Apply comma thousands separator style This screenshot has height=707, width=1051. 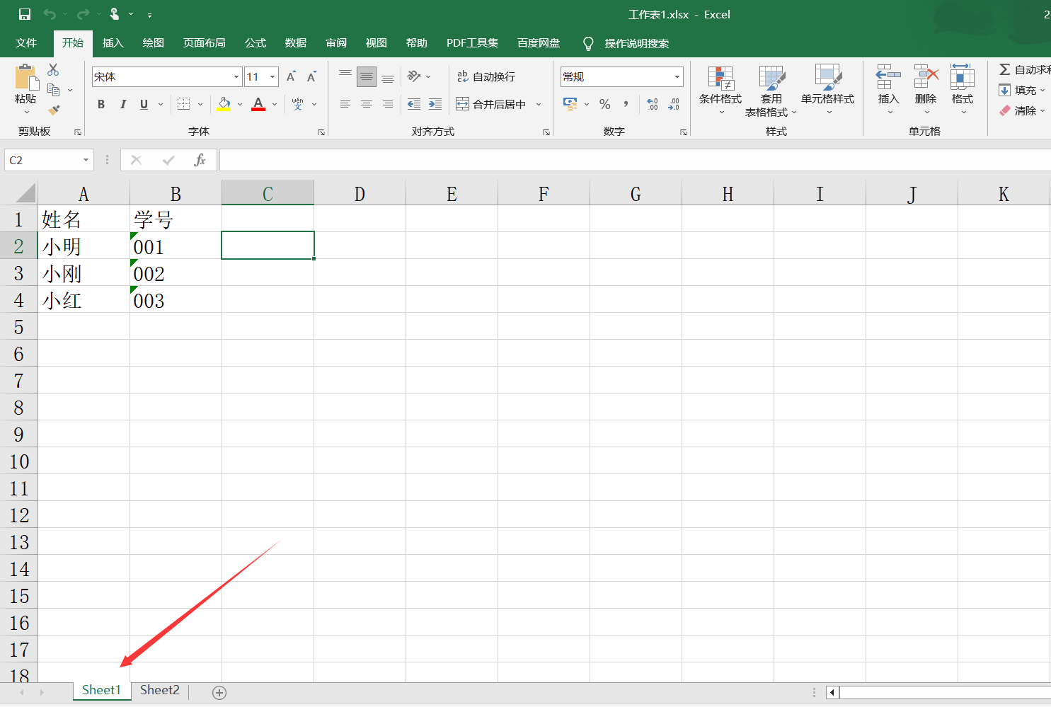(x=626, y=104)
